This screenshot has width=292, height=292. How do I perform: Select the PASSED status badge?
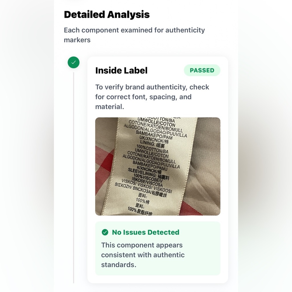pos(202,70)
